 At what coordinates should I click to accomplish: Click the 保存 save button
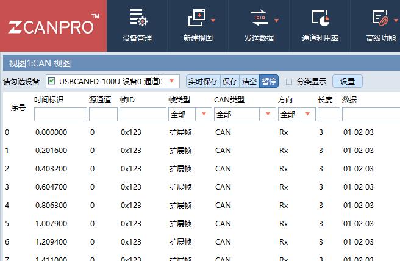click(230, 81)
